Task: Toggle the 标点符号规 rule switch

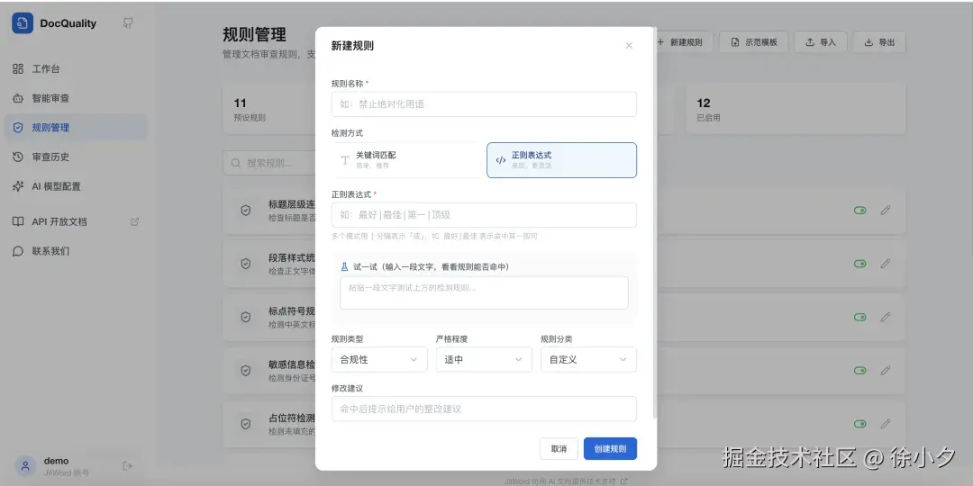Action: [860, 317]
